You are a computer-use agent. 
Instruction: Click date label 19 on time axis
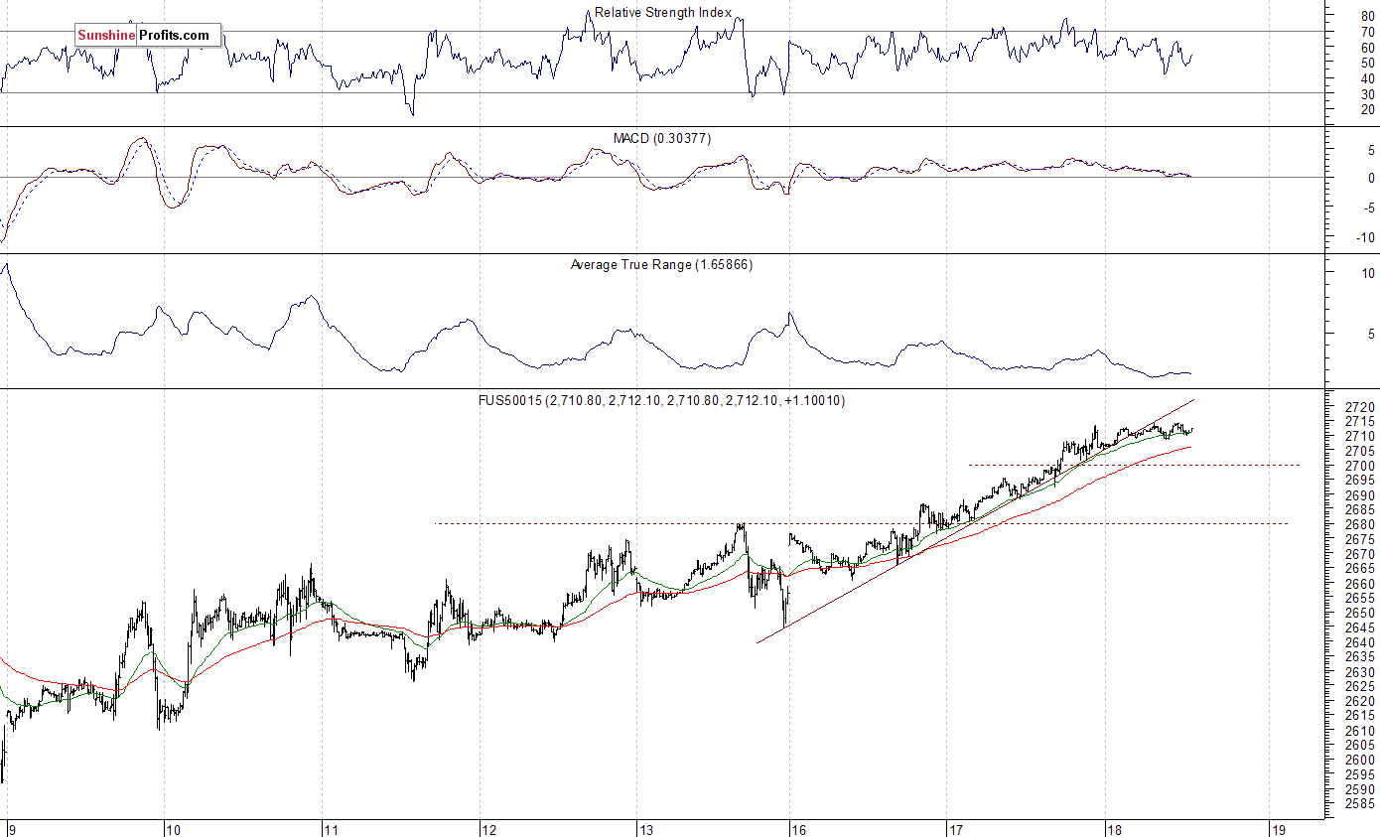pyautogui.click(x=1279, y=829)
